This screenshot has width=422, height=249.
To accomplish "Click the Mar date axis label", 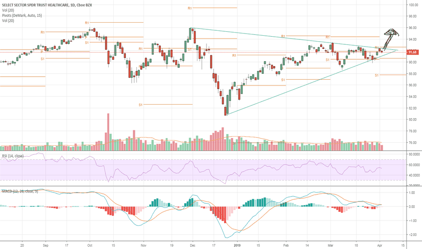I will (x=331, y=245).
